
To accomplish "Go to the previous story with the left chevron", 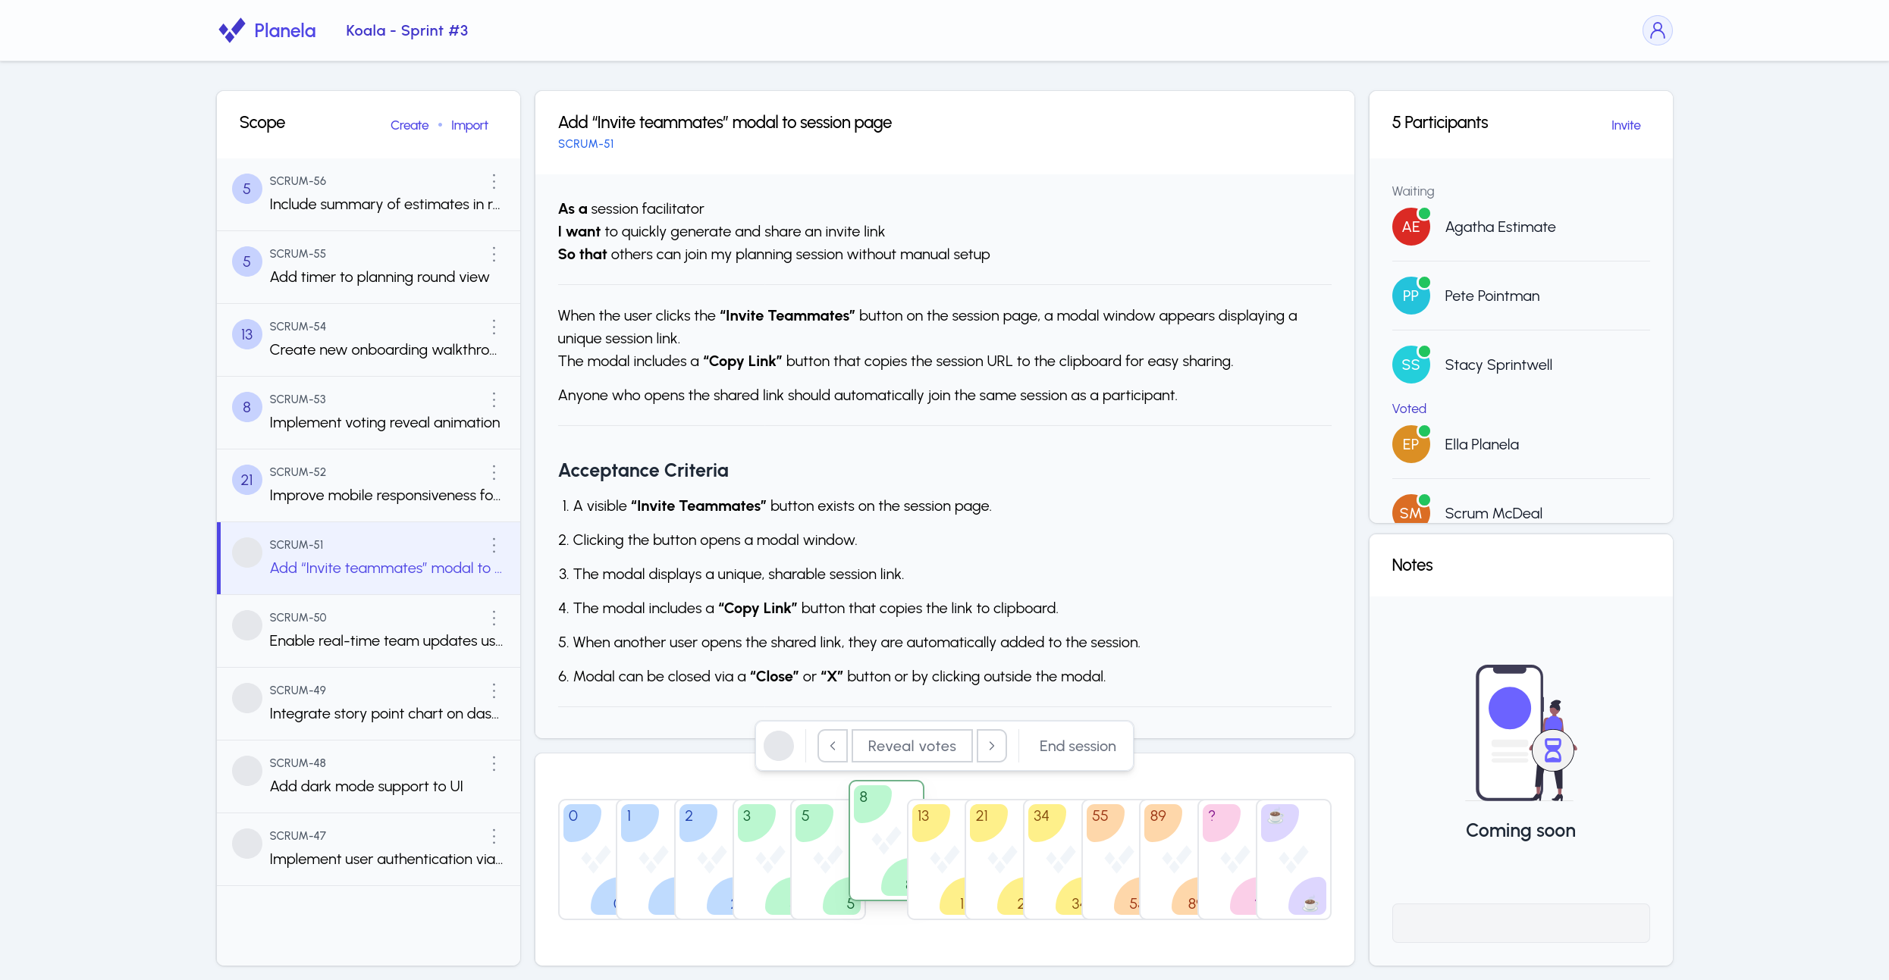I will [832, 746].
